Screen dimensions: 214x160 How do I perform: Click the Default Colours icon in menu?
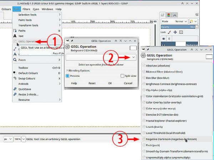pos(15,73)
